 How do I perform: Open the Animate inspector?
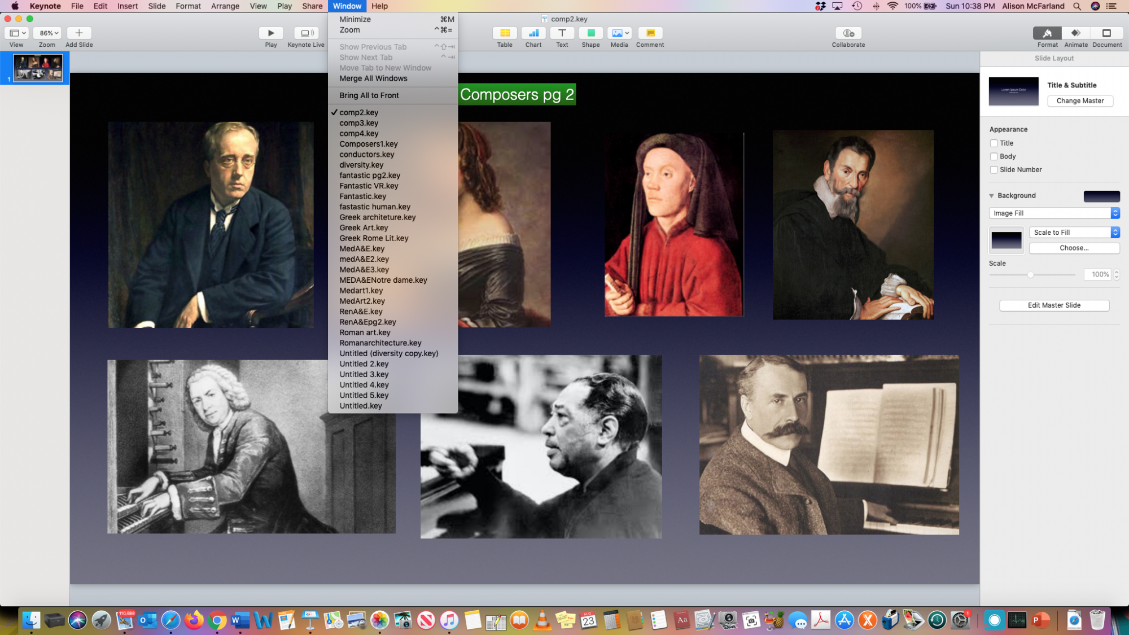(1076, 33)
